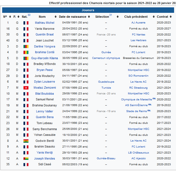
Task: Open footnote 31 next to Sélection
Action: [111, 15]
